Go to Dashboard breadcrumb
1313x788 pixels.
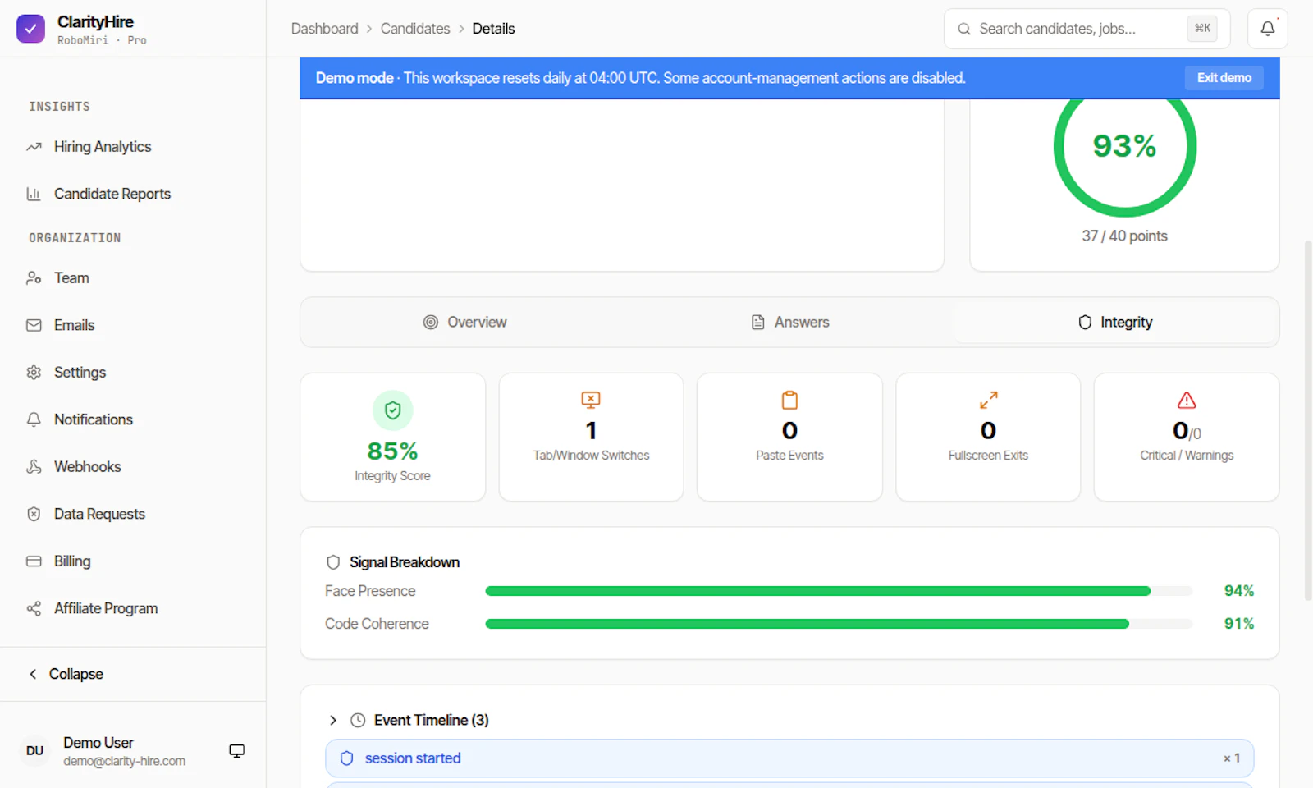(324, 29)
